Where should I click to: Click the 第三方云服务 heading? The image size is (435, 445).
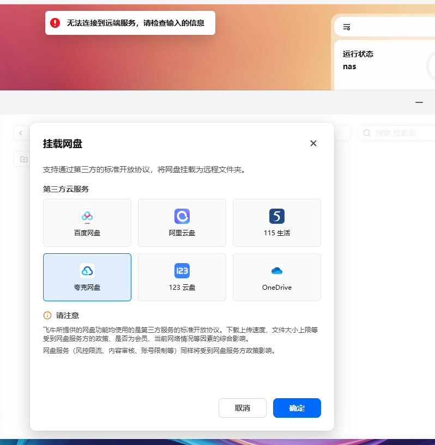tap(66, 189)
